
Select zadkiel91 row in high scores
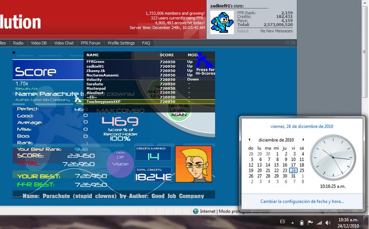[149, 67]
